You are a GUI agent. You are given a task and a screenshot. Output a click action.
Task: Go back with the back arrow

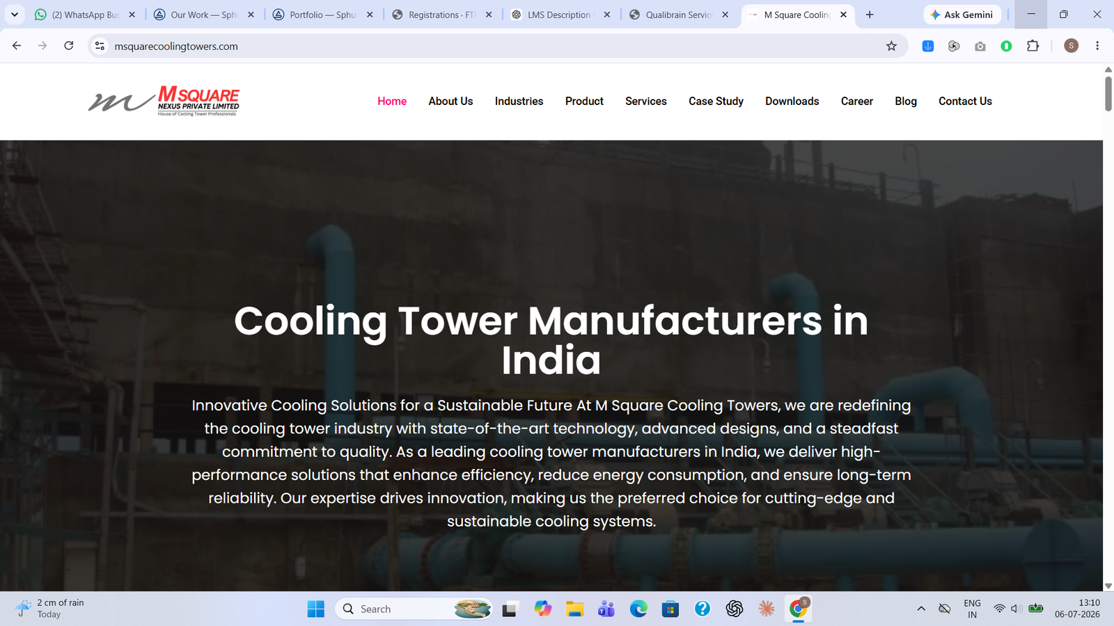(x=17, y=46)
